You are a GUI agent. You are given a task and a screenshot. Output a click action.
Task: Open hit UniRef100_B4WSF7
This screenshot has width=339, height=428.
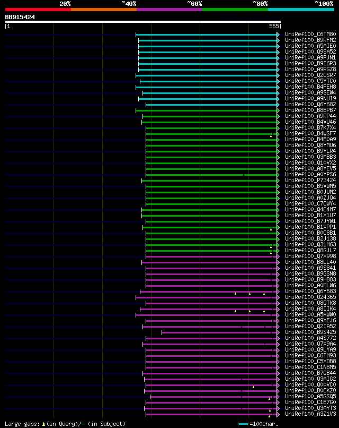(x=310, y=134)
